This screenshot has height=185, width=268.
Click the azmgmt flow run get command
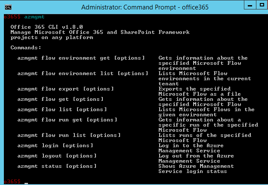[67, 120]
